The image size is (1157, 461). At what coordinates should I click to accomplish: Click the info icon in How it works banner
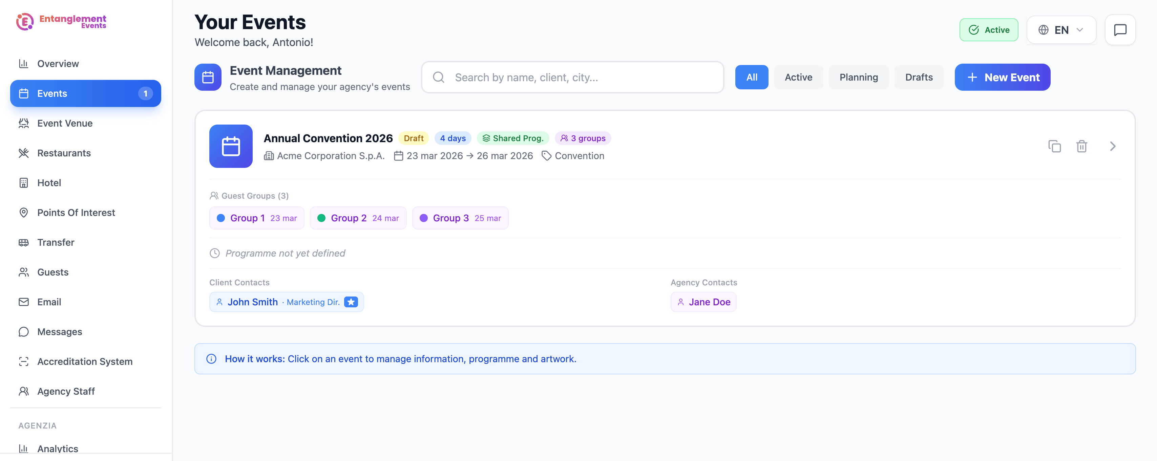click(x=211, y=359)
